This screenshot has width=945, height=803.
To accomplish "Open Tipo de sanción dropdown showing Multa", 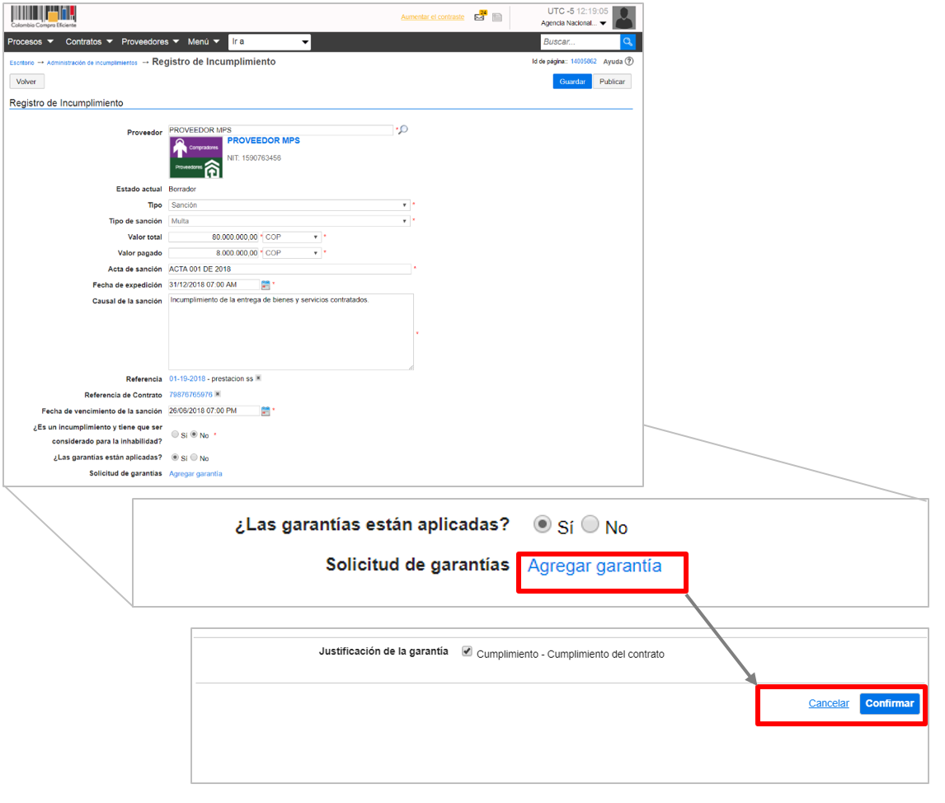I will (x=289, y=221).
